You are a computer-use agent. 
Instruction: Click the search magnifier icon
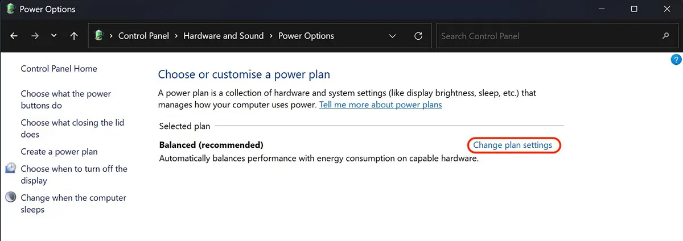[666, 36]
